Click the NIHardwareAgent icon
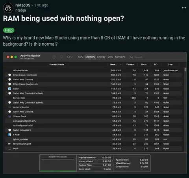 tap(9, 144)
